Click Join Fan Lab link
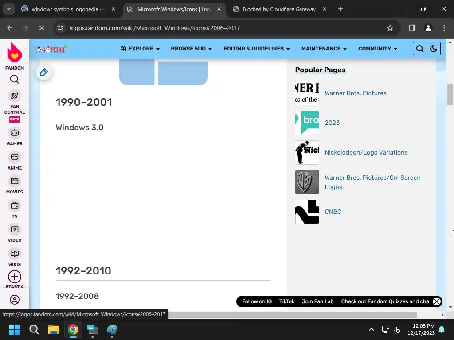This screenshot has height=340, width=454. [x=317, y=301]
